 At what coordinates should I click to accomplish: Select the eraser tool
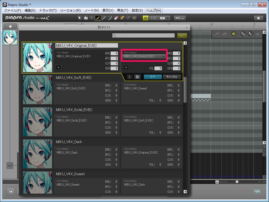(116, 18)
